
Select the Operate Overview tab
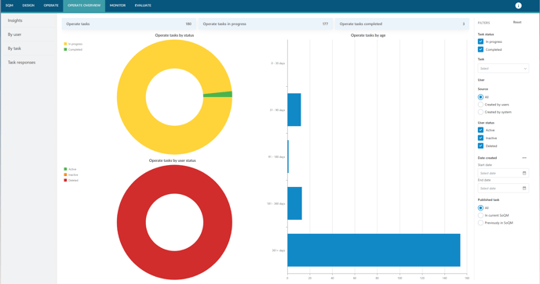click(84, 5)
